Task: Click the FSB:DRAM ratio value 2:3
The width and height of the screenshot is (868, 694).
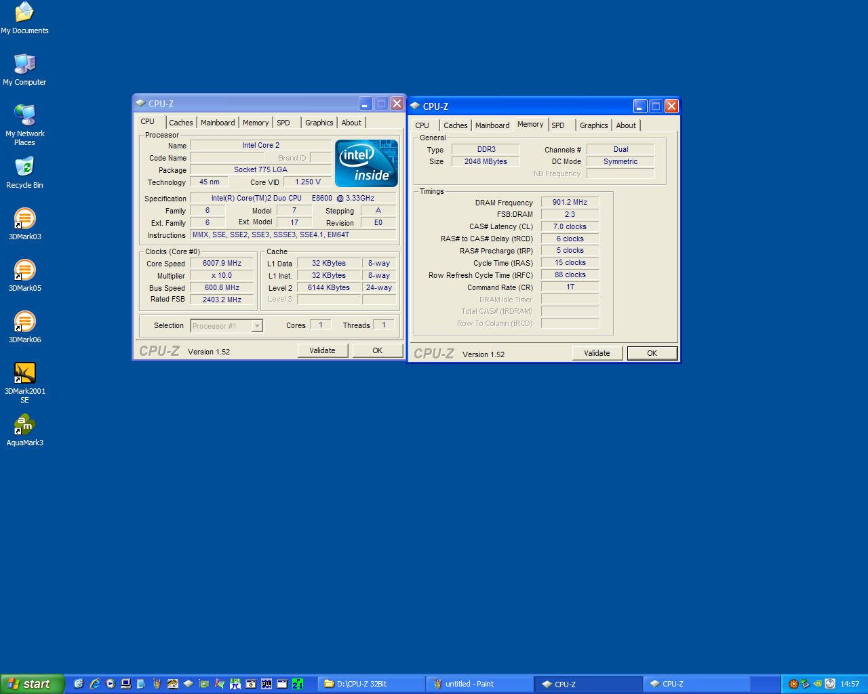Action: (x=570, y=214)
